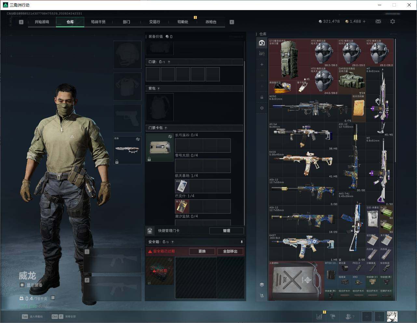Screen dimensions: 417x323
Task: Click the warehouse auto-sort icon
Action: tap(262, 296)
